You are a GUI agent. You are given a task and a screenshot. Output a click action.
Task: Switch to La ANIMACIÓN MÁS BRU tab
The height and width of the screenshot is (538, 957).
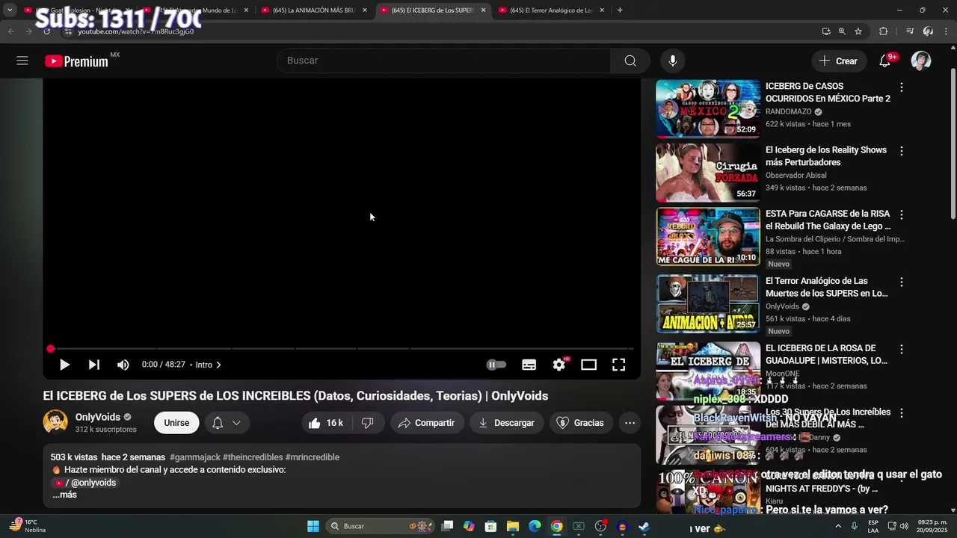click(x=315, y=10)
